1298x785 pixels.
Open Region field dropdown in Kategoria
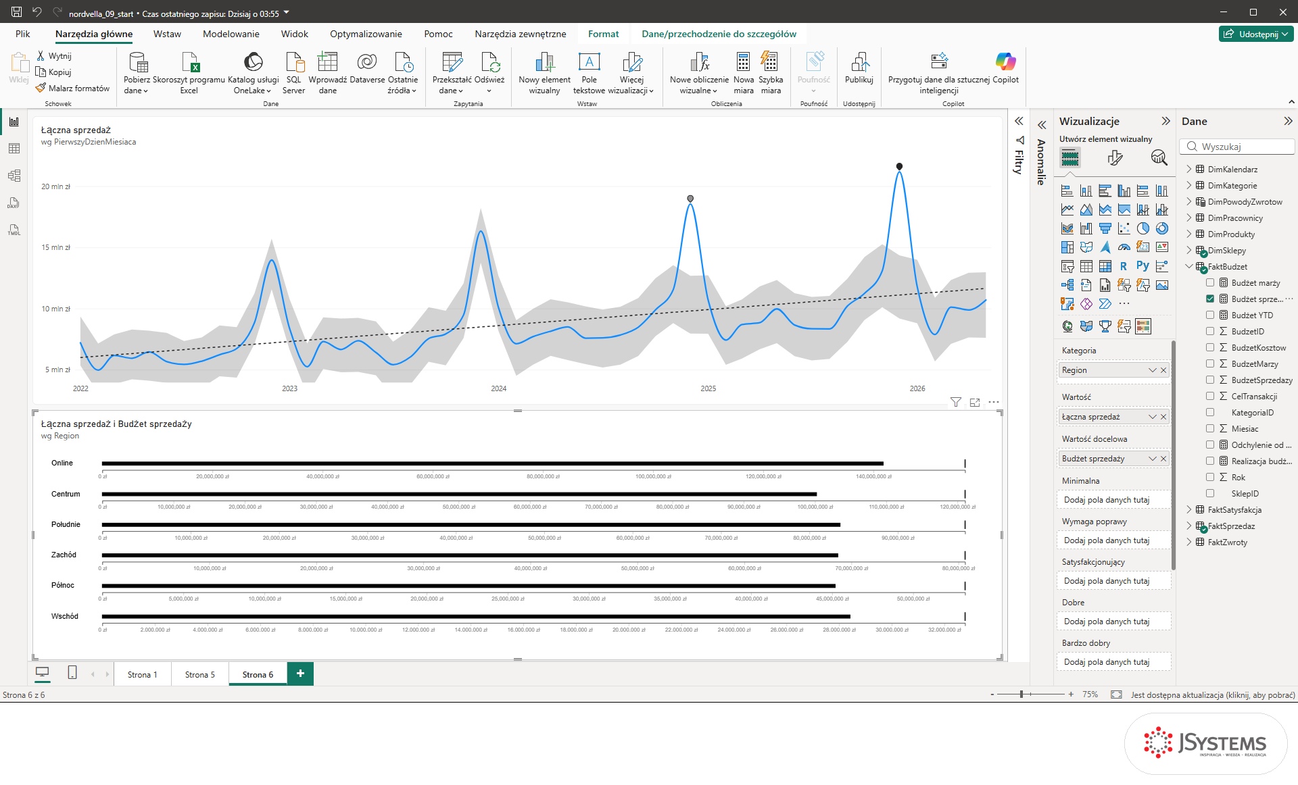1152,370
